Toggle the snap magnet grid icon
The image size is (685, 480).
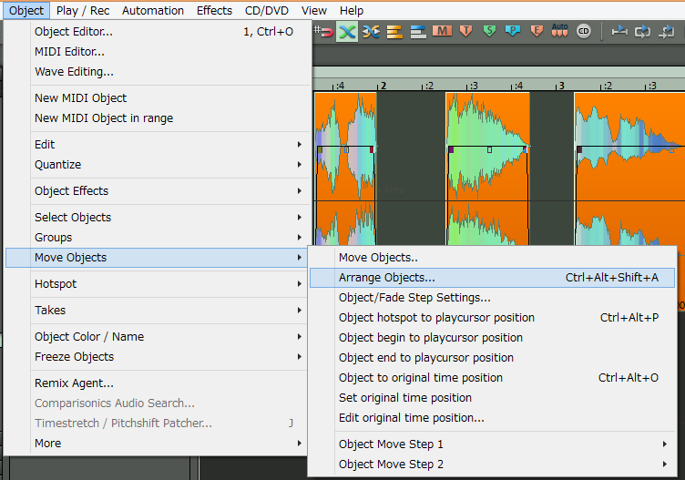(323, 32)
